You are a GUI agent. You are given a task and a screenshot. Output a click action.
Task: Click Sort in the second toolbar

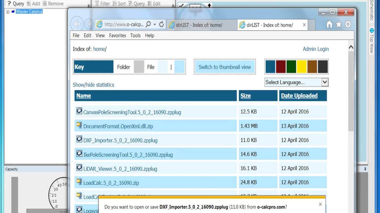[119, 4]
